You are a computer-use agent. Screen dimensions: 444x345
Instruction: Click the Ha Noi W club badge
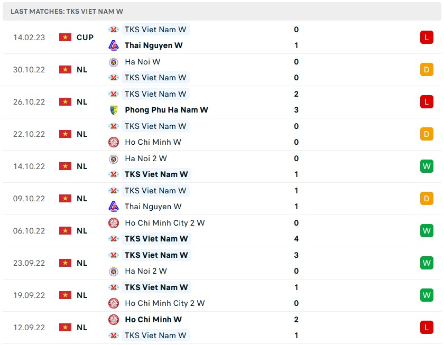(114, 62)
